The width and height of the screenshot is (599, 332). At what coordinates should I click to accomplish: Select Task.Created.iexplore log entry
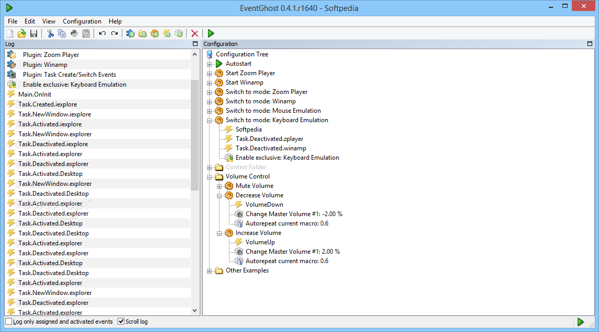coord(48,104)
